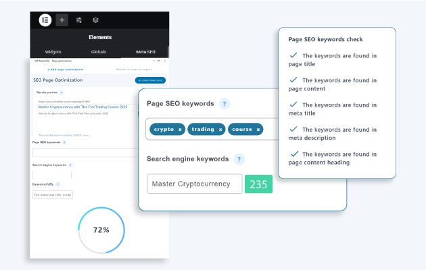Switch to the Globals tab
Image resolution: width=426 pixels, height=270 pixels.
tap(98, 52)
